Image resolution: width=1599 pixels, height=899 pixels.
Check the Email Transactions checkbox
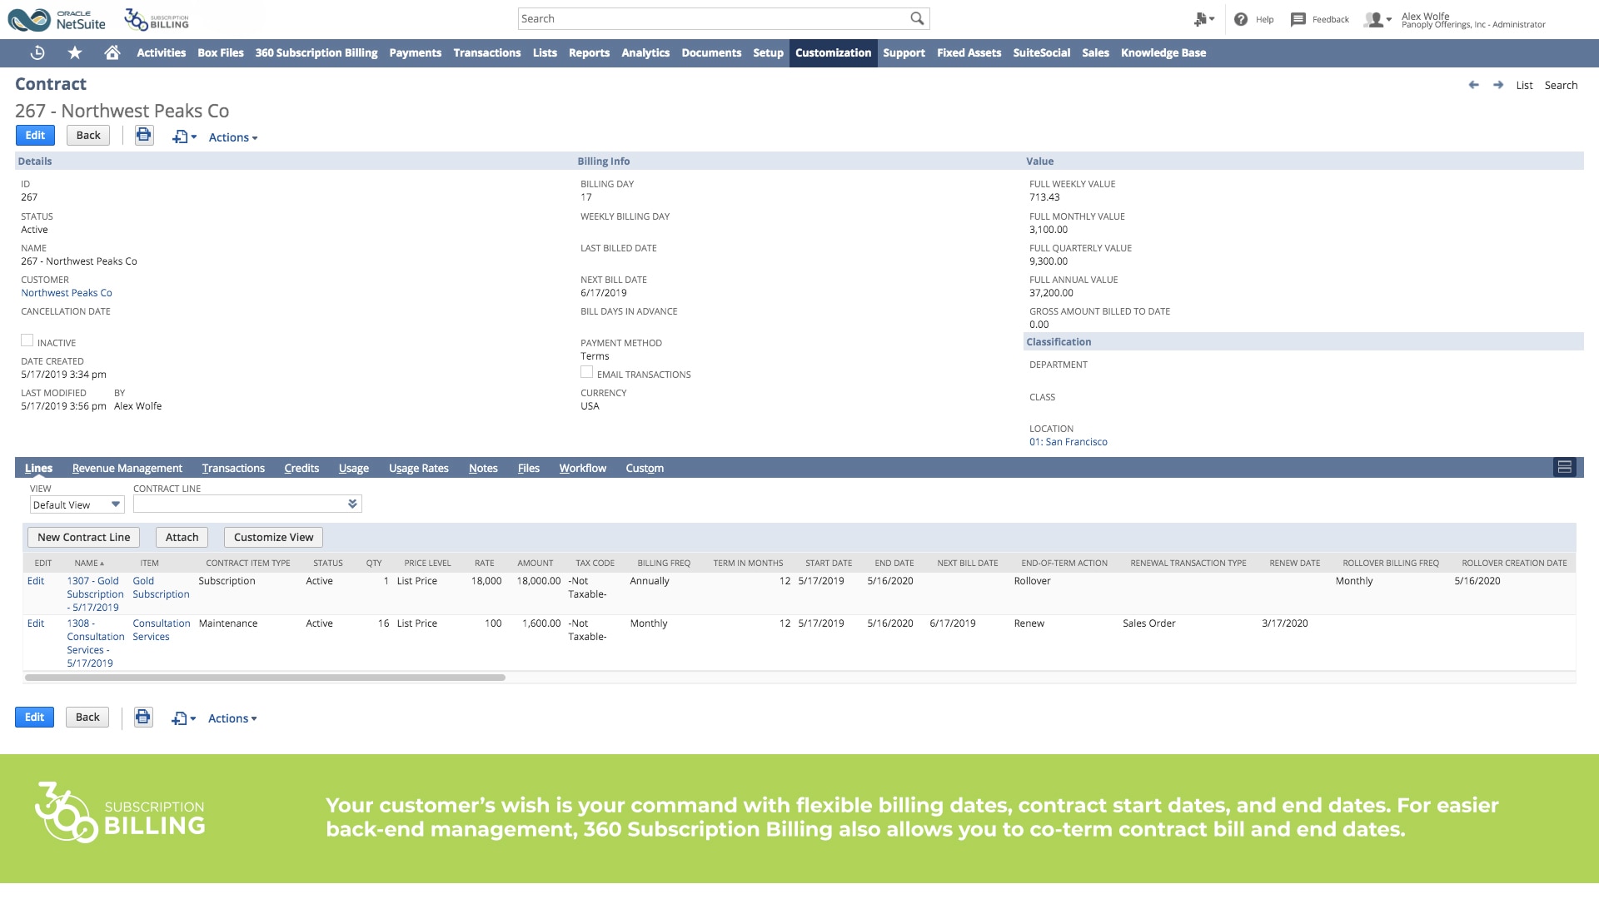587,372
